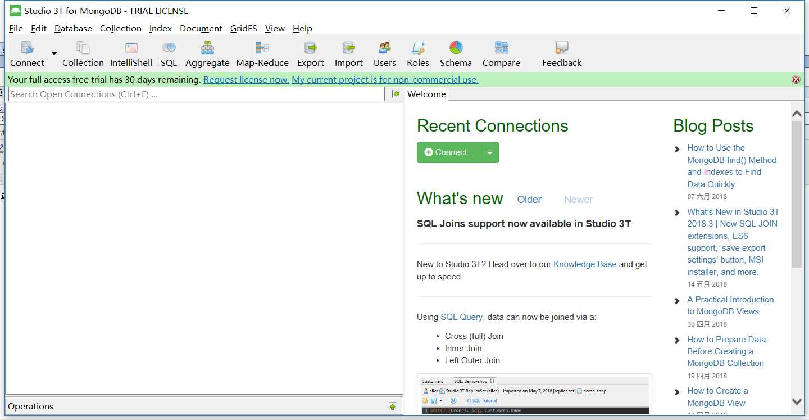Click the Export toolbar icon
This screenshot has height=420, width=809.
coord(311,48)
